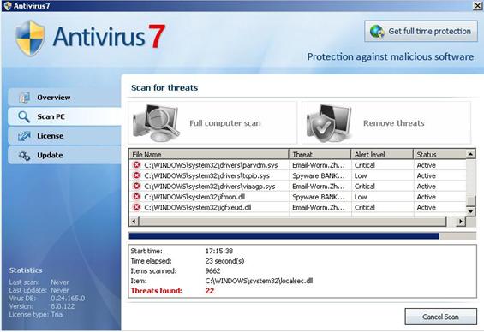The width and height of the screenshot is (484, 332).
Task: Click the Threats found value 22
Action: pos(210,291)
